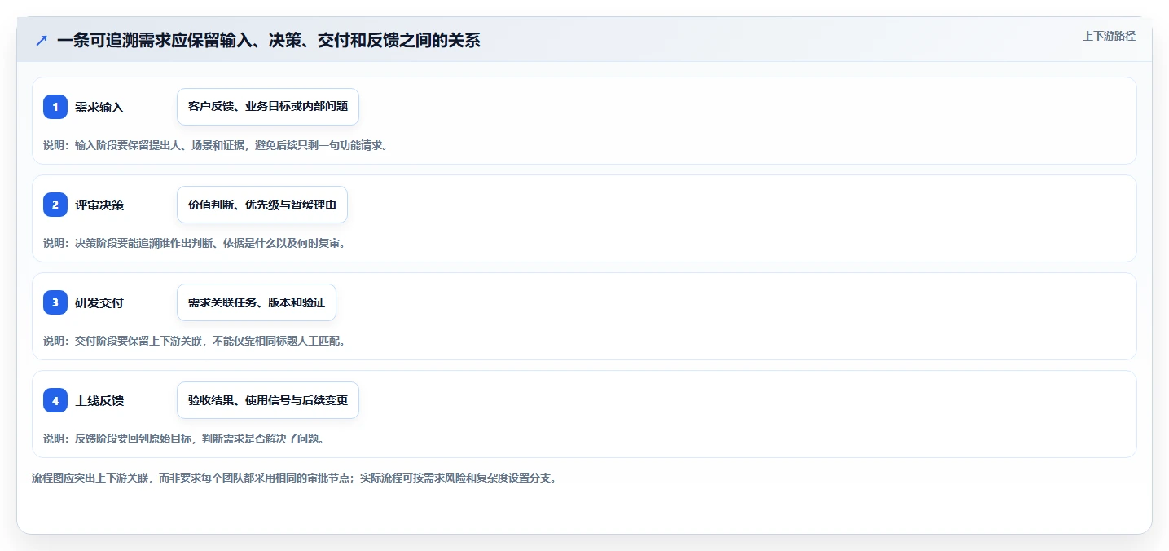Click the 价值判断、优先级与暂缓理由 chip
The height and width of the screenshot is (551, 1169).
click(x=262, y=205)
